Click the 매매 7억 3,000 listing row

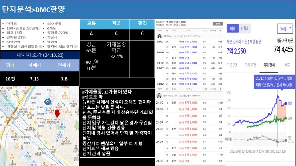(189, 42)
